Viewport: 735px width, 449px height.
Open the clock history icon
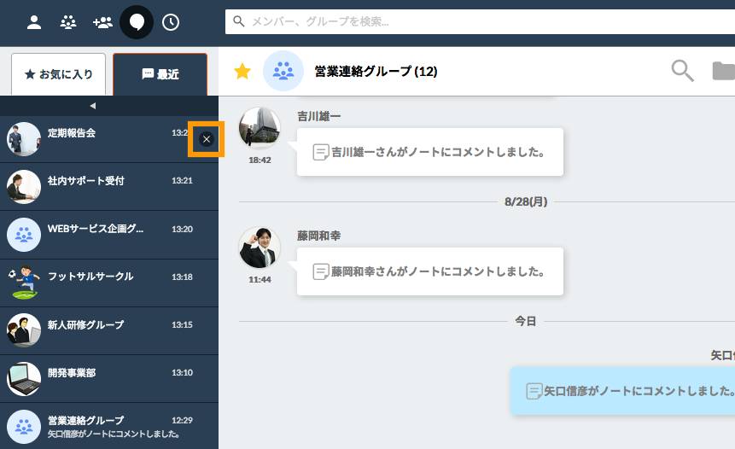(171, 22)
